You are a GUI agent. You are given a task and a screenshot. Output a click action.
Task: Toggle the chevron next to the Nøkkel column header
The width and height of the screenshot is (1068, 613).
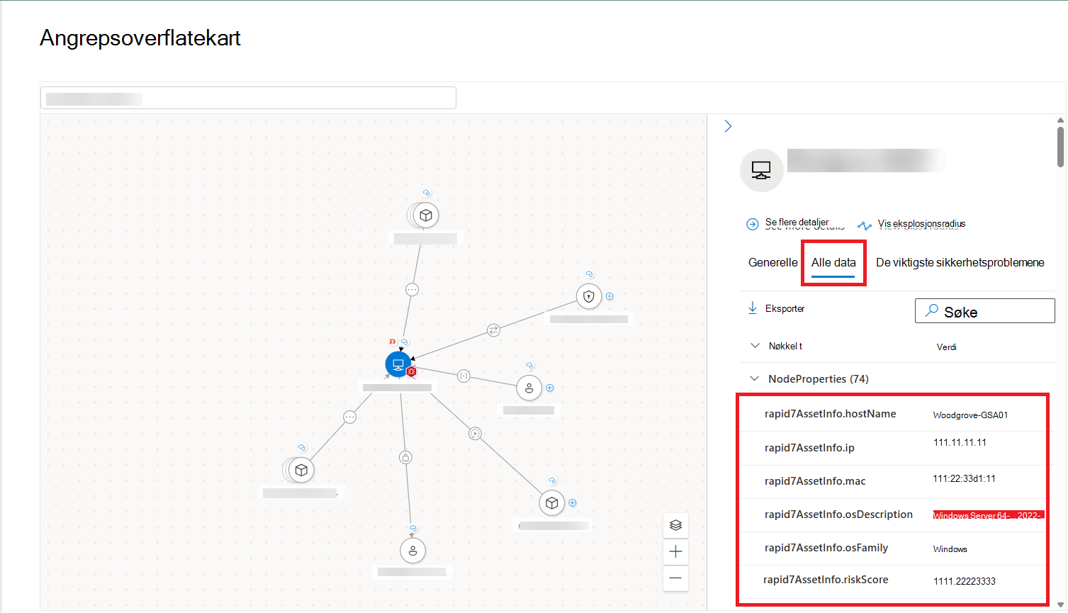pyautogui.click(x=754, y=346)
